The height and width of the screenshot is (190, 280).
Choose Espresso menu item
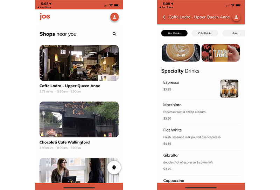pyautogui.click(x=201, y=89)
